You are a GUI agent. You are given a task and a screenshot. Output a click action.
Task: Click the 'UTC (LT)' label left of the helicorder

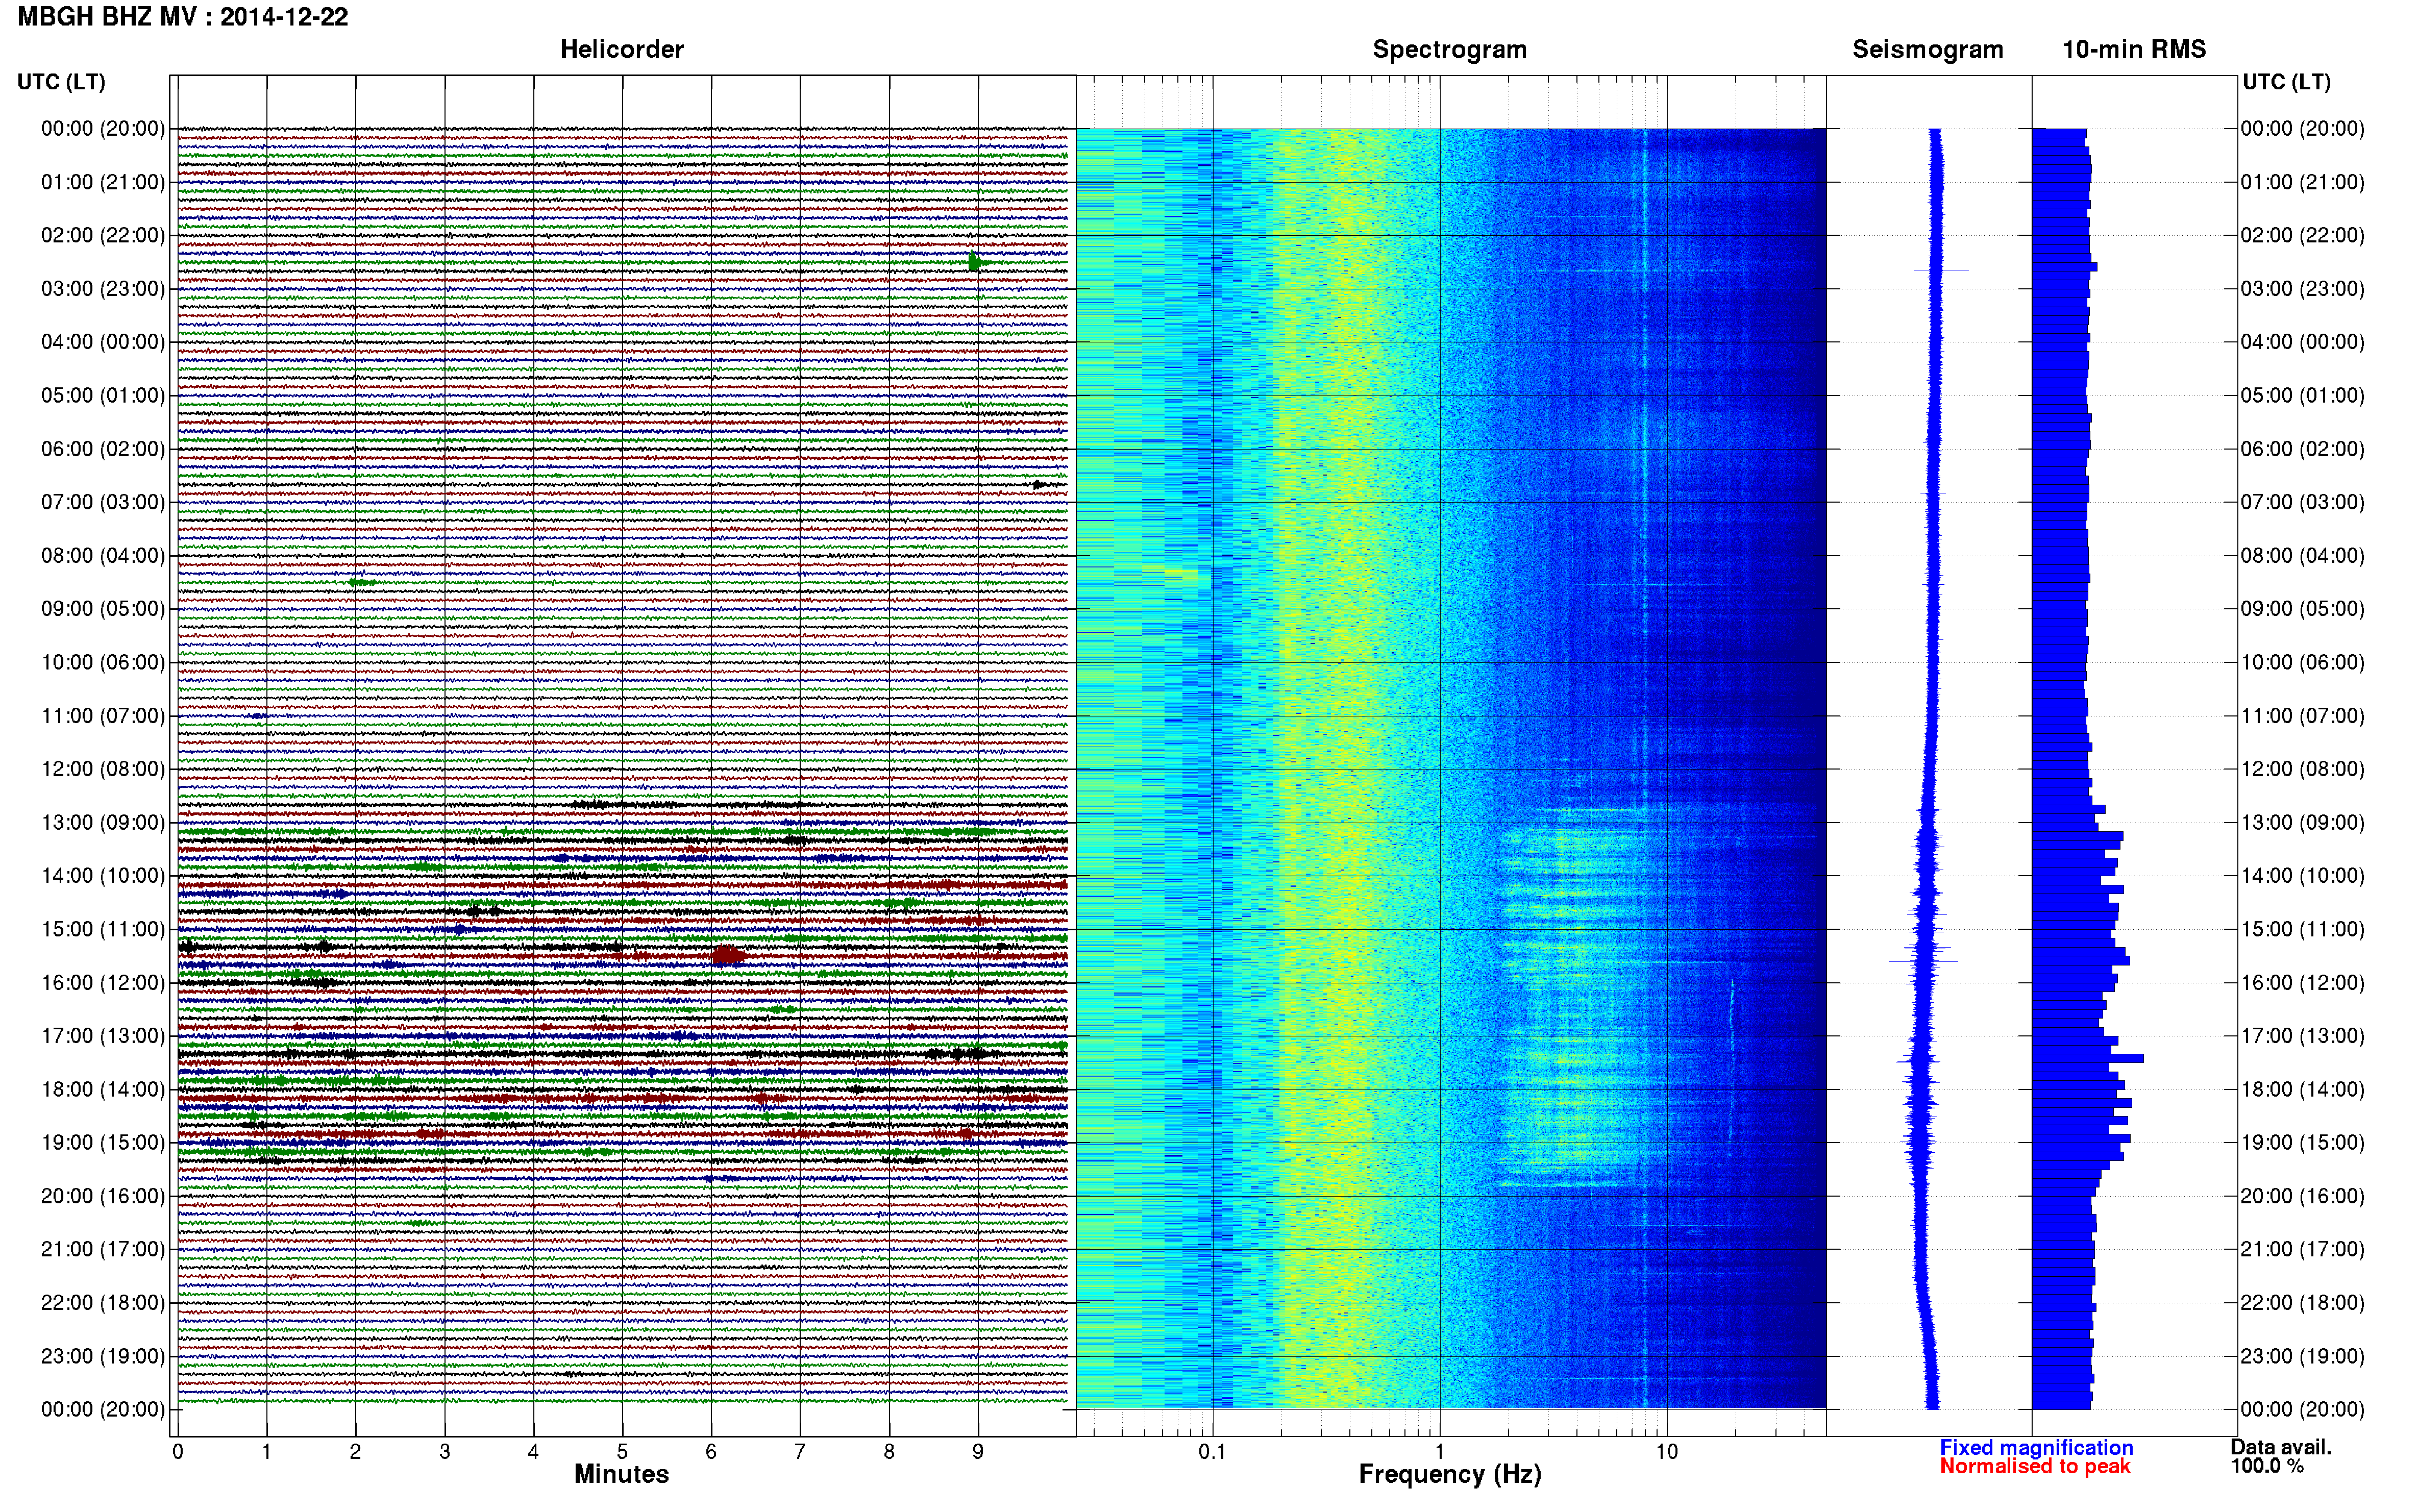[x=61, y=82]
